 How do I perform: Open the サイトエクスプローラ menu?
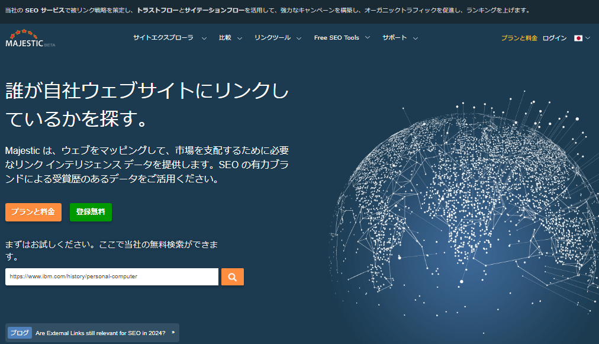[163, 37]
